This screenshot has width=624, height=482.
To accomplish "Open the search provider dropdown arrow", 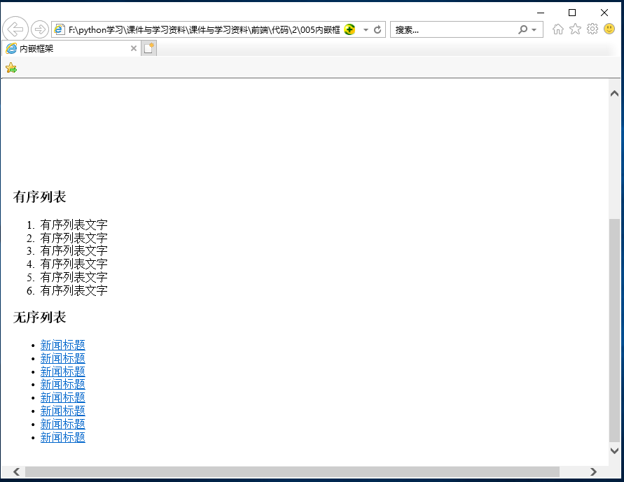I will point(534,30).
